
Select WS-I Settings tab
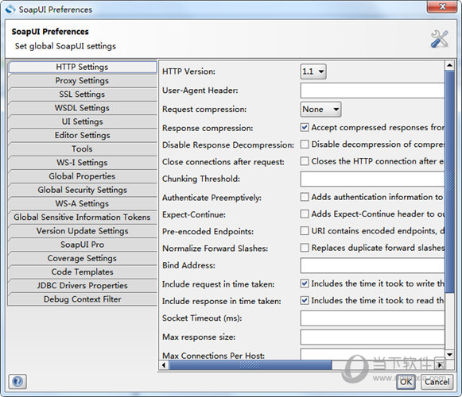point(82,163)
